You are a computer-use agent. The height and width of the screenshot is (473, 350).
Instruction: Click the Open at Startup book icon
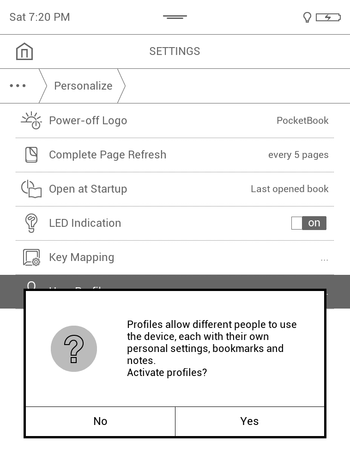(31, 189)
